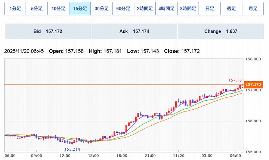Click the active 15分足 tab
The image size is (269, 160).
pos(80,9)
